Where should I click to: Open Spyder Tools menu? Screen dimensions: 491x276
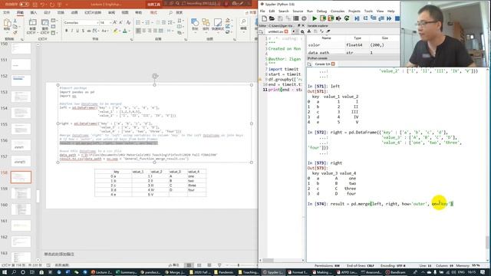[368, 11]
